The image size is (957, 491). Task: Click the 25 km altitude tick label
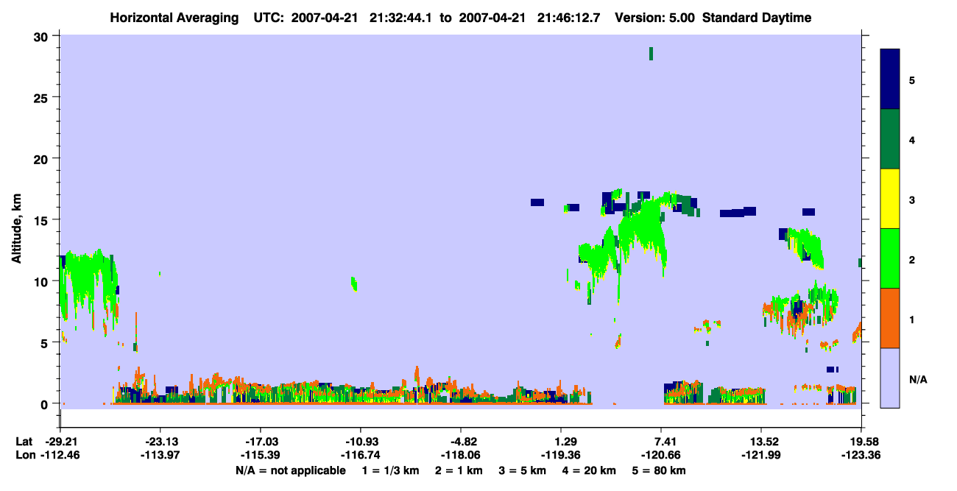pos(43,97)
